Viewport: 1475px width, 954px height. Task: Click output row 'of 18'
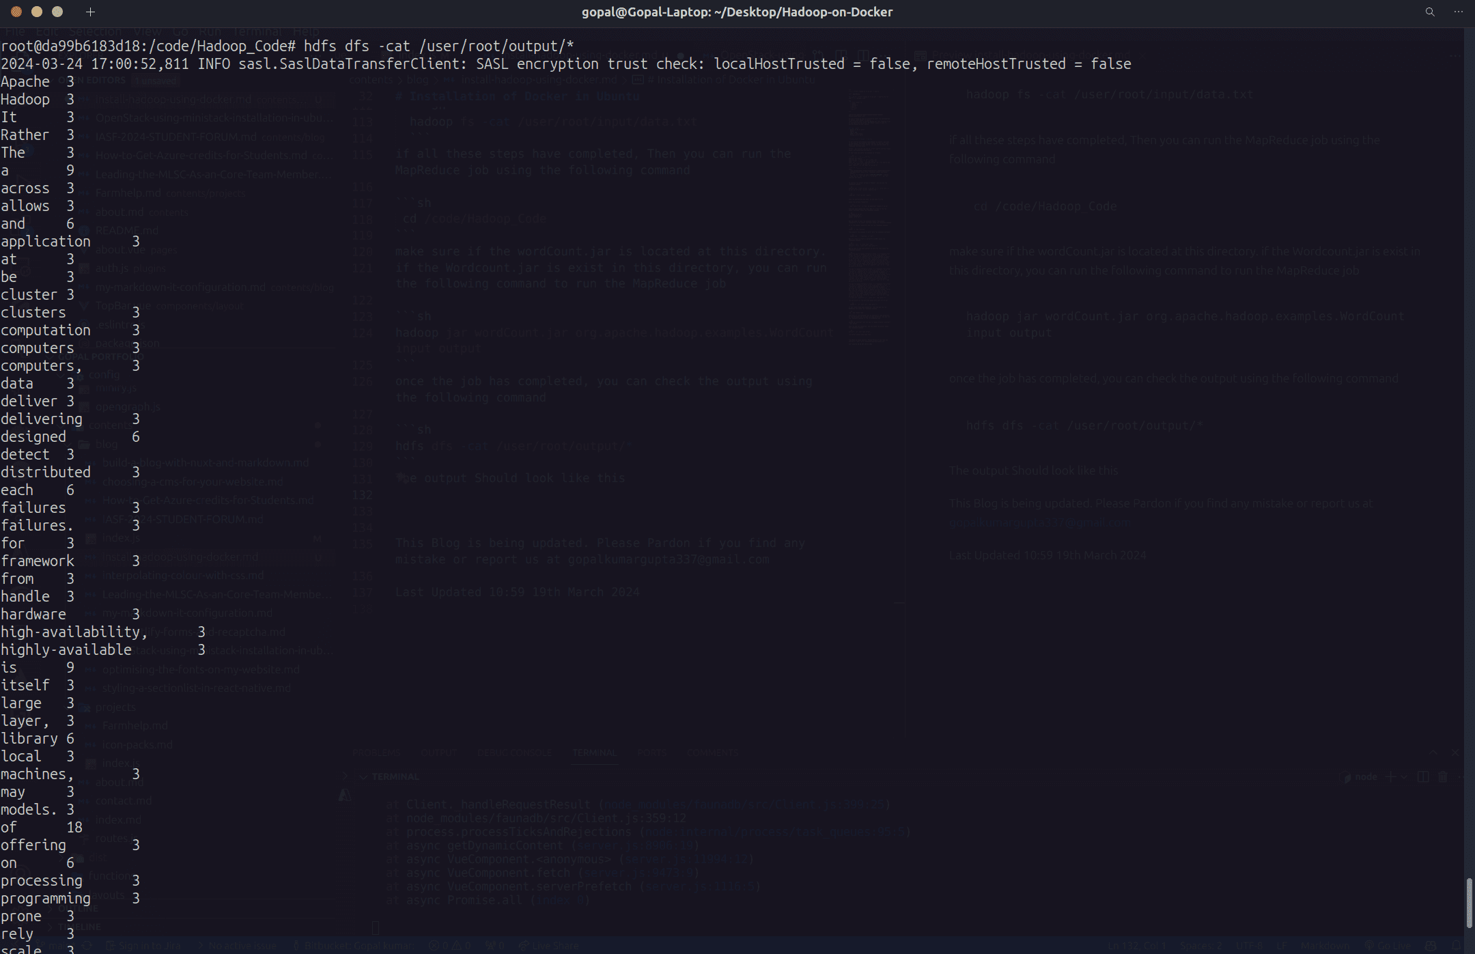pyautogui.click(x=42, y=827)
